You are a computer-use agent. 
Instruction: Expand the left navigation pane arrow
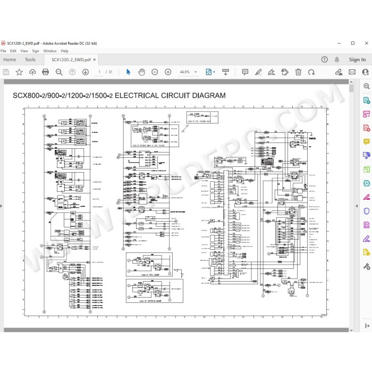tap(1, 206)
